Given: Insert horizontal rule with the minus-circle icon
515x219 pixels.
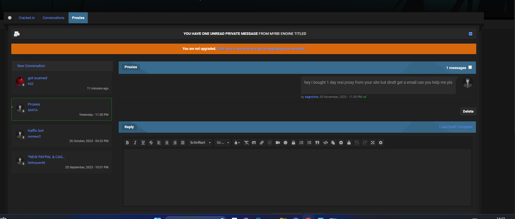Looking at the screenshot, I should [x=341, y=143].
